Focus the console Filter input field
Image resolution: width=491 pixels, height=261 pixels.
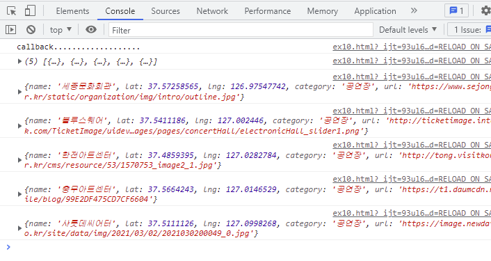click(x=241, y=30)
